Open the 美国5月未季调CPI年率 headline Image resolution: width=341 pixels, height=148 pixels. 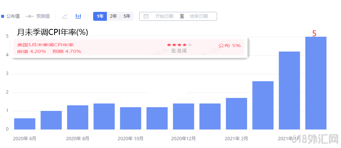tap(45, 45)
